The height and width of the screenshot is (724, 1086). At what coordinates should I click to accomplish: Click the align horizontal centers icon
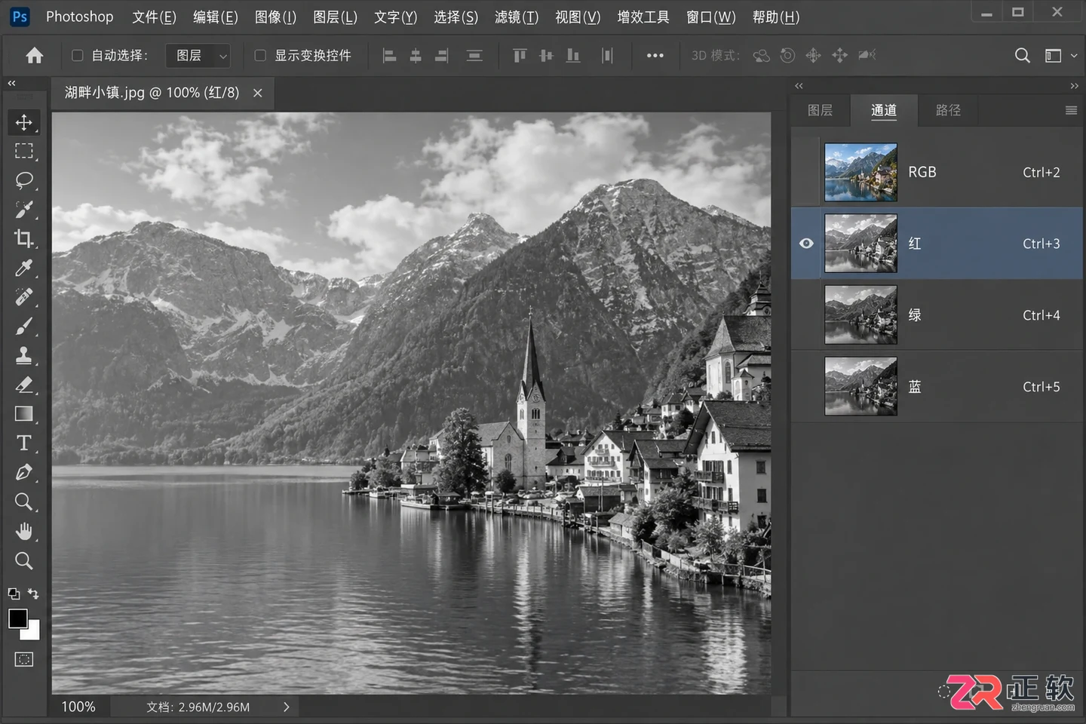(416, 55)
